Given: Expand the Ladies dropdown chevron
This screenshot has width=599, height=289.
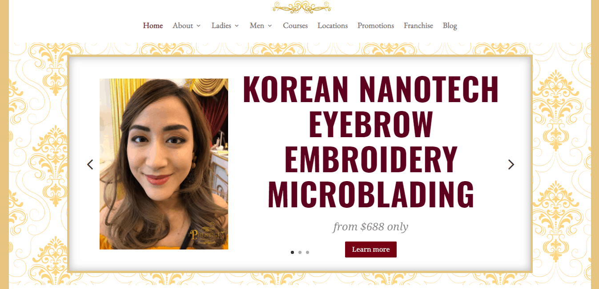Looking at the screenshot, I should coord(237,26).
